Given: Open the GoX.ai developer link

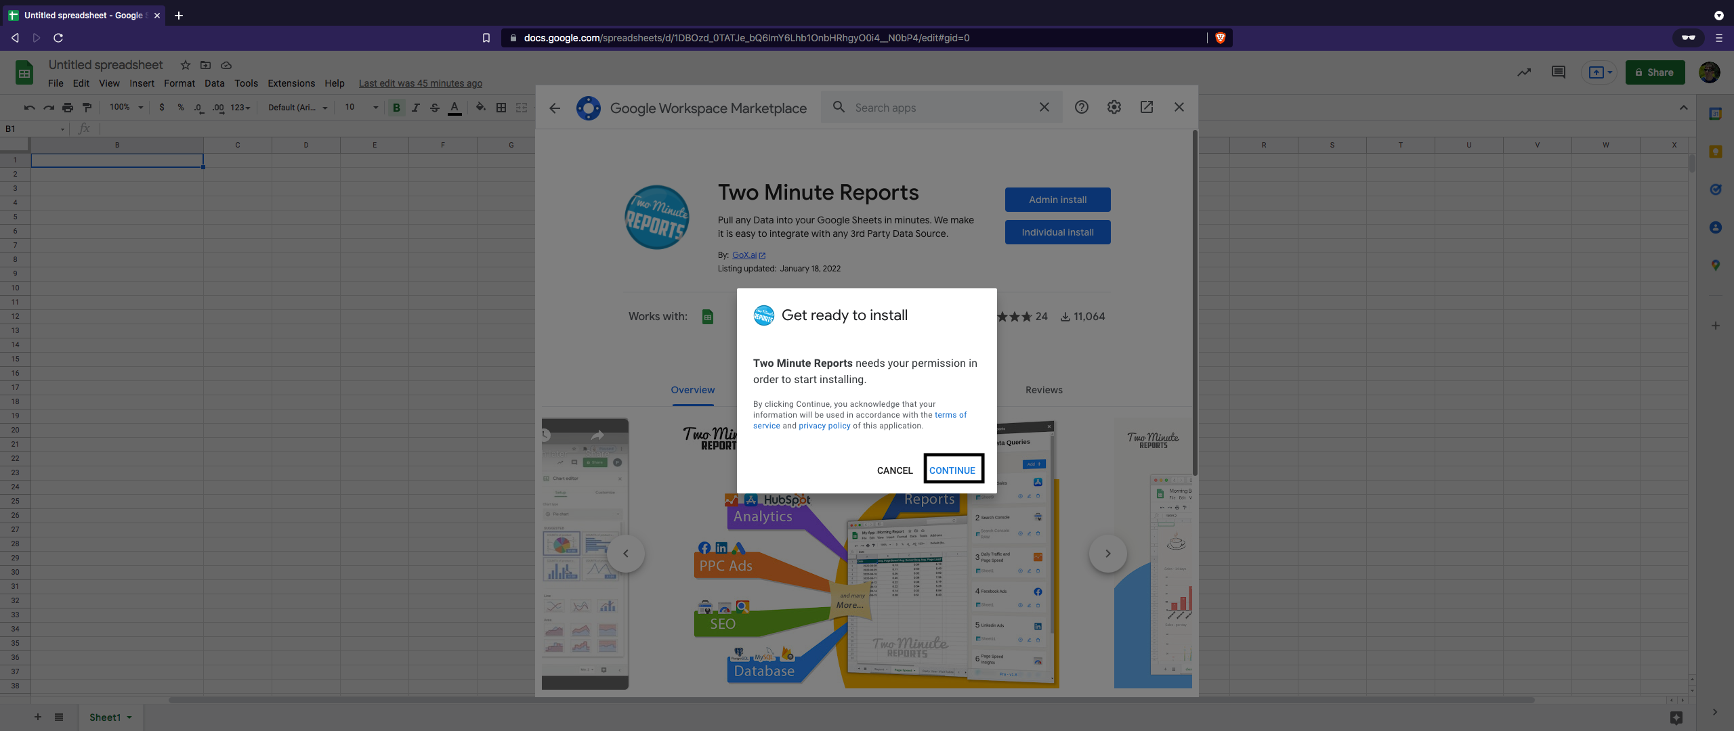Looking at the screenshot, I should pyautogui.click(x=748, y=255).
